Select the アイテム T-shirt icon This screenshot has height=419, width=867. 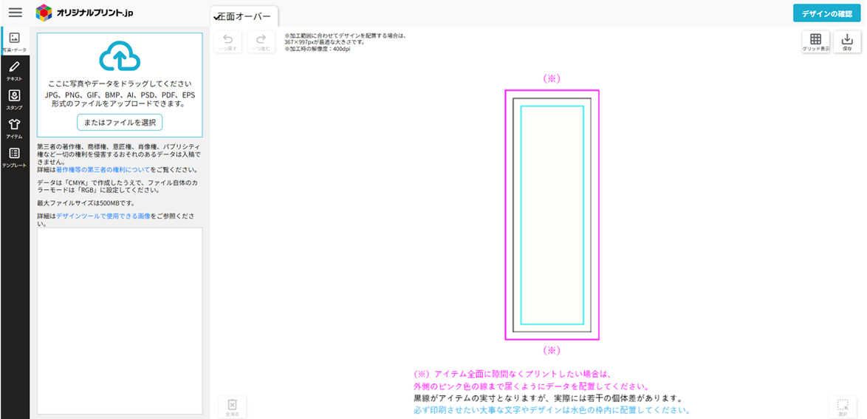(15, 128)
